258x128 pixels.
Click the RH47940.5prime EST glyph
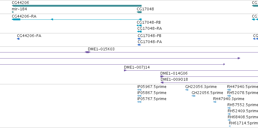pyautogui.click(x=229, y=90)
